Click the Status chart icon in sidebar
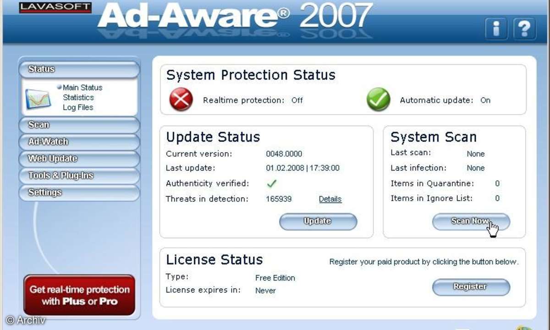The image size is (550, 330). pyautogui.click(x=38, y=99)
